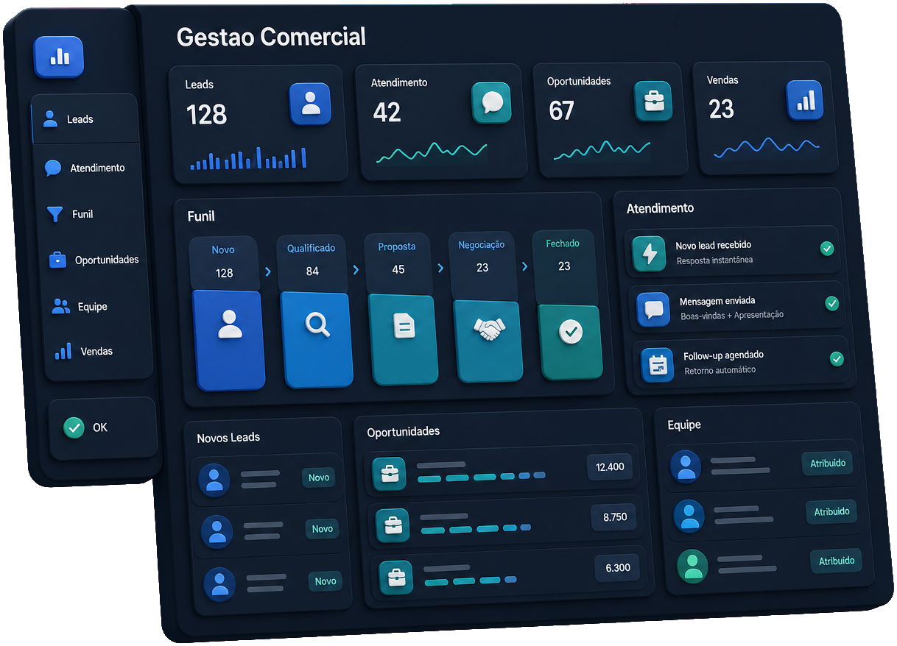Image resolution: width=897 pixels, height=646 pixels.
Task: Click the bar chart app logo
Action: pyautogui.click(x=59, y=57)
